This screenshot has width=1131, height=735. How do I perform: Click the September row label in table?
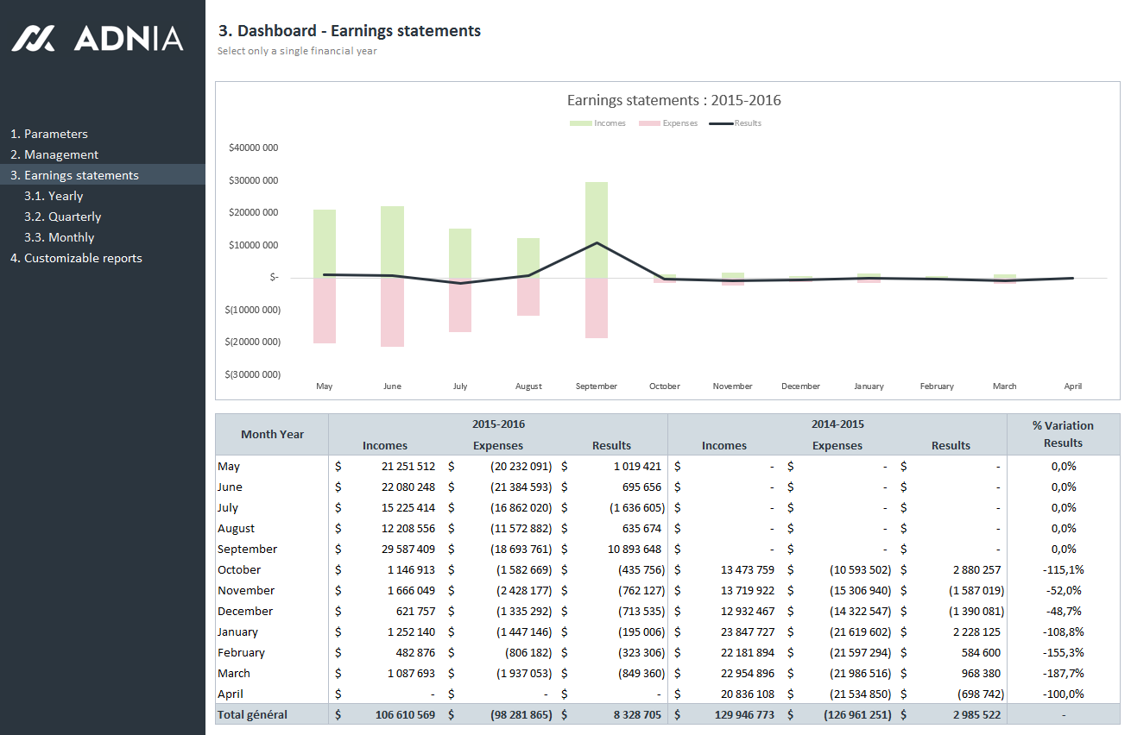248,549
